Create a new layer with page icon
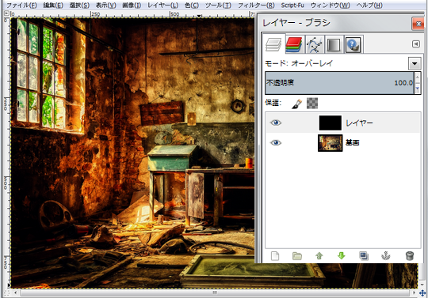This screenshot has width=428, height=298. tap(275, 256)
